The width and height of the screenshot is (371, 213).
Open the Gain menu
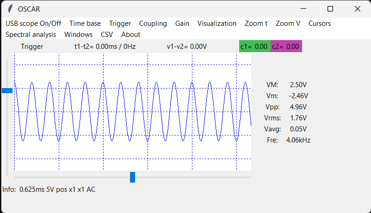[x=182, y=24]
